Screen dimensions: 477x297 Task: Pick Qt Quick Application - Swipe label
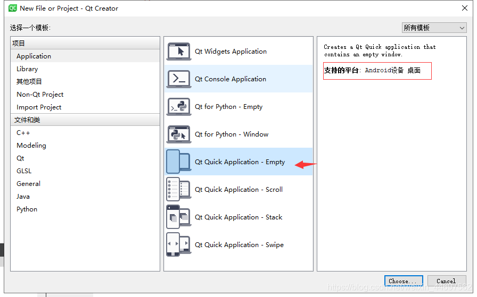click(239, 245)
